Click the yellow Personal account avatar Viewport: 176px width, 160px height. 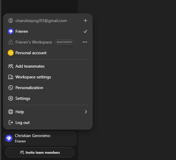[11, 53]
